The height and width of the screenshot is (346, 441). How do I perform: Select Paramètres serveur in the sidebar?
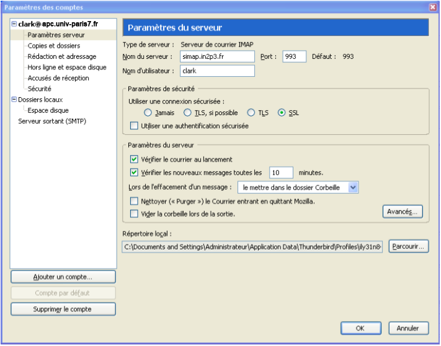pyautogui.click(x=56, y=35)
